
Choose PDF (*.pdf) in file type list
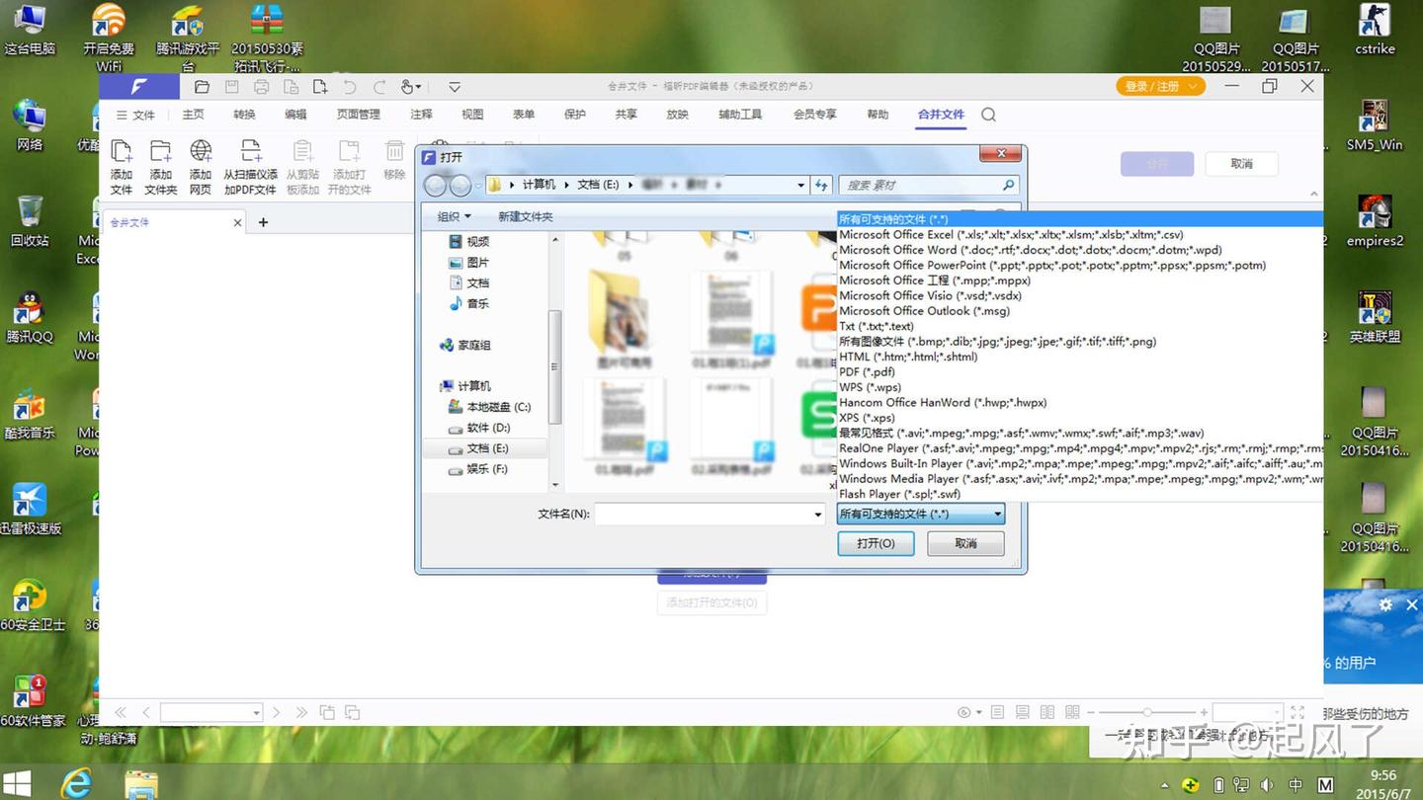click(1079, 372)
